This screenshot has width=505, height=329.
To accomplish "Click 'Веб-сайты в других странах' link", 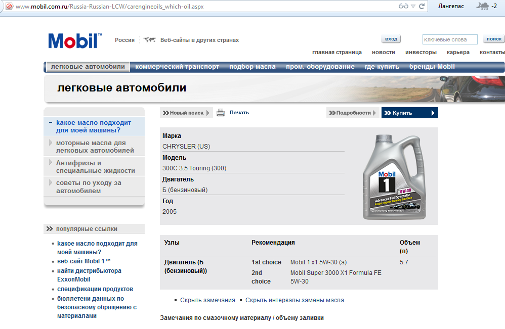I will click(x=200, y=40).
